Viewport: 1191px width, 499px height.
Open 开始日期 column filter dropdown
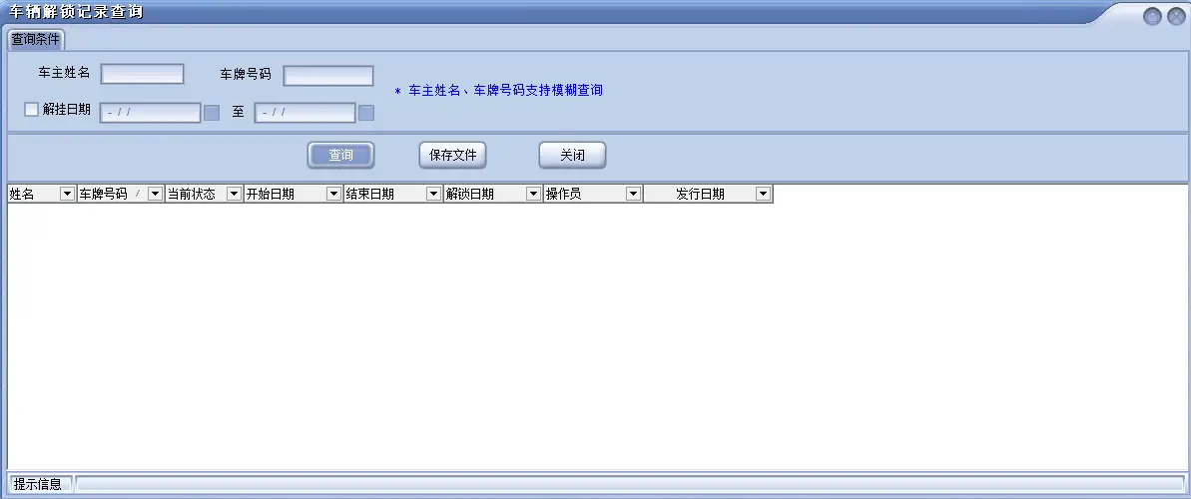(x=333, y=194)
